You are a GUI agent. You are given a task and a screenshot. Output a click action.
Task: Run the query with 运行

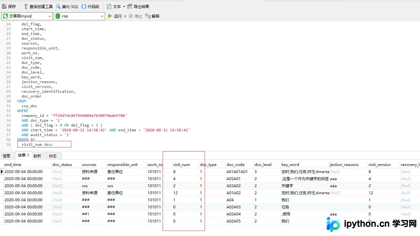(x=115, y=16)
